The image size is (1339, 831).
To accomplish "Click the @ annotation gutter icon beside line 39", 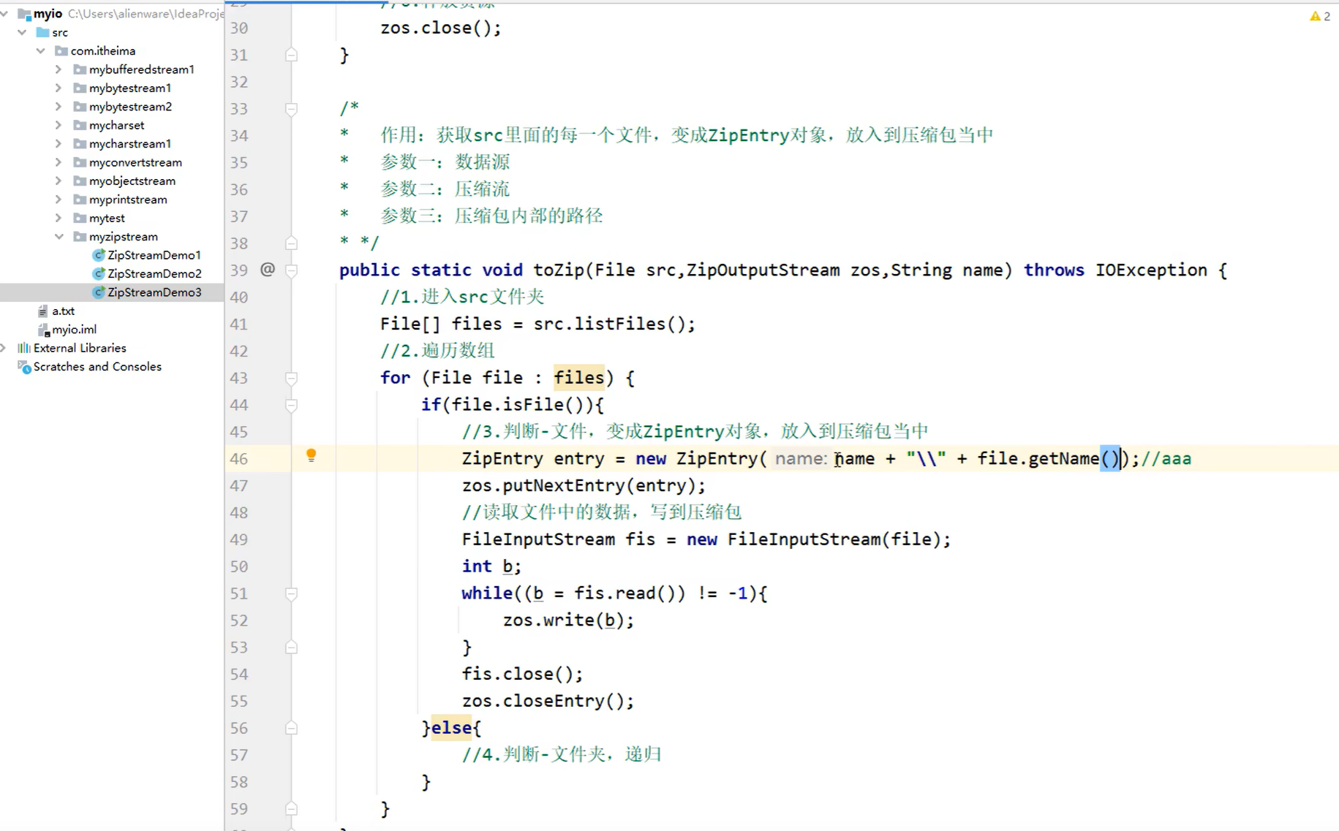I will point(268,270).
